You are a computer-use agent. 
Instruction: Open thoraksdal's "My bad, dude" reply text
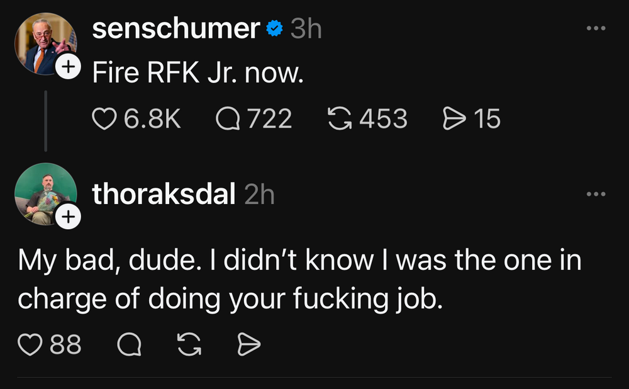click(299, 279)
